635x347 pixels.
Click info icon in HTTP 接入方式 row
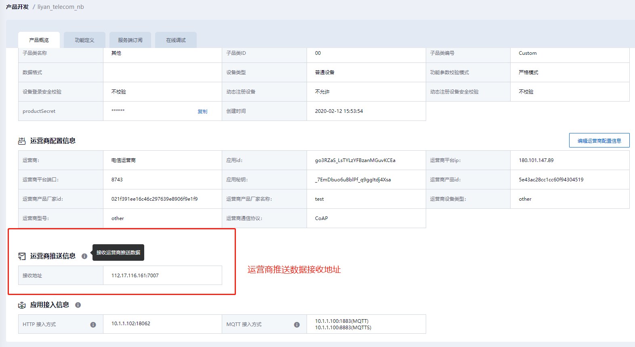(x=93, y=325)
